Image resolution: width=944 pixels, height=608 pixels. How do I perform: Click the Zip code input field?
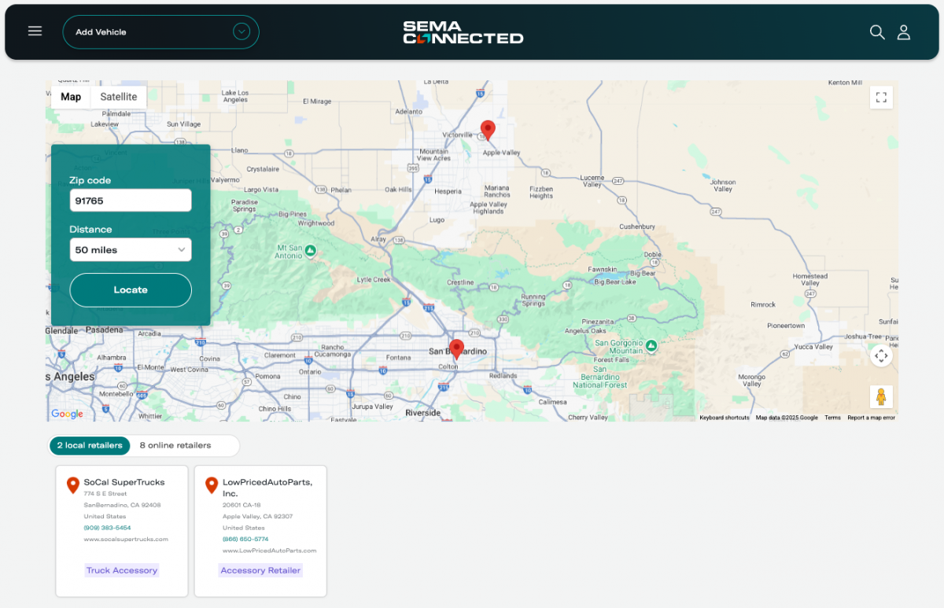131,201
